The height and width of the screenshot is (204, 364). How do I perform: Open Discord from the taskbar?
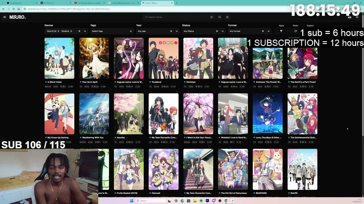214,201
